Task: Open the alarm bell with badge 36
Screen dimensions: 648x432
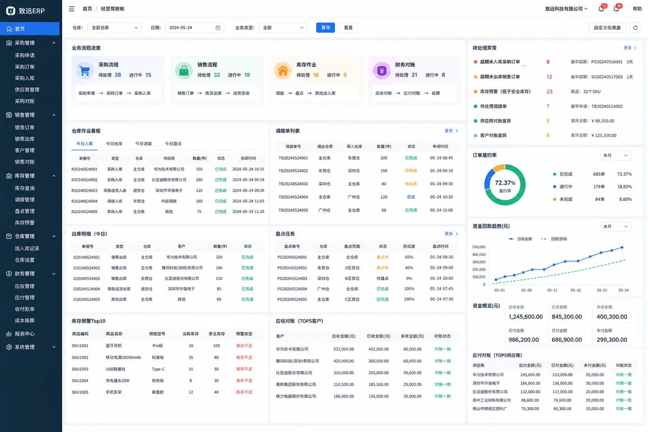Action: point(616,9)
